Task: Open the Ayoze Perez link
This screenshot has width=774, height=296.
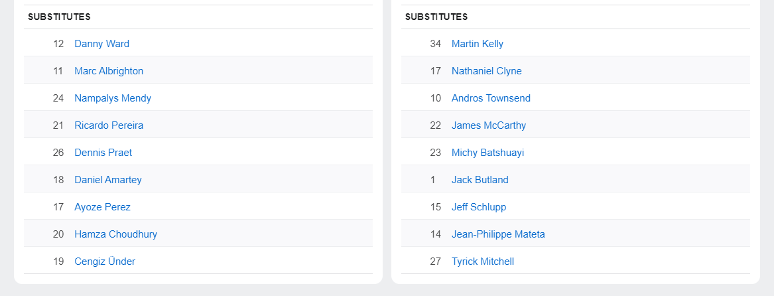Action: tap(102, 207)
